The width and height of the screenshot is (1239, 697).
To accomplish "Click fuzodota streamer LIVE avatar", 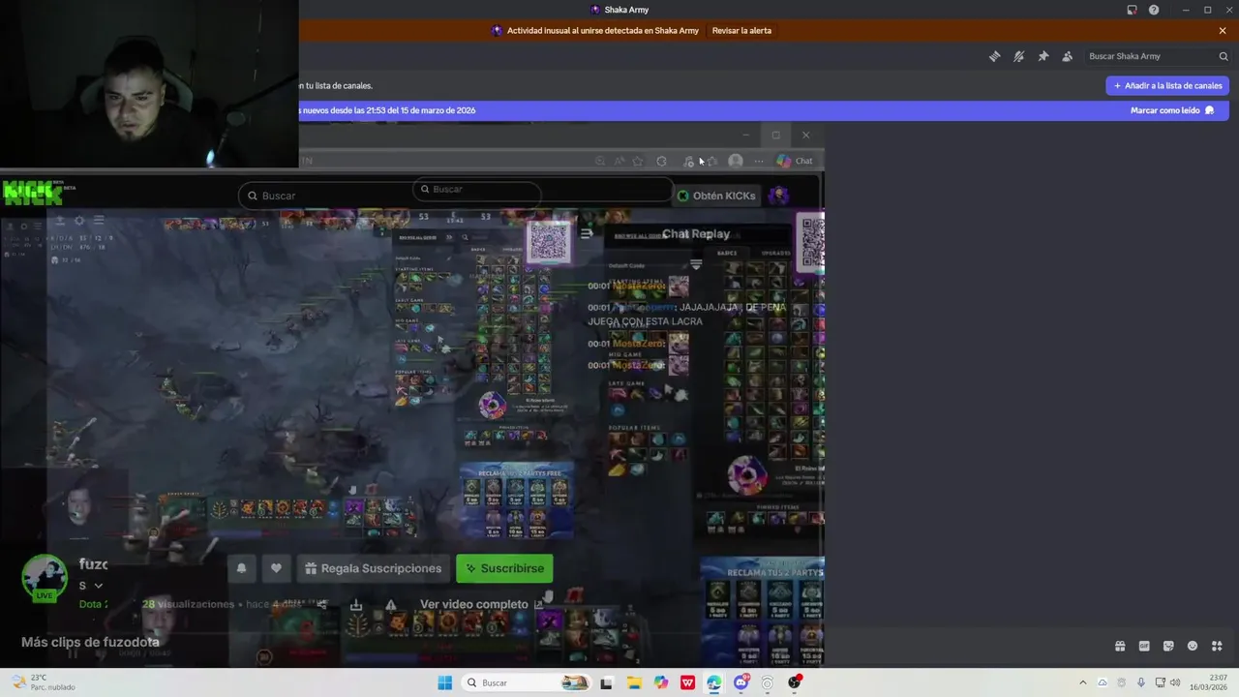I will [45, 578].
